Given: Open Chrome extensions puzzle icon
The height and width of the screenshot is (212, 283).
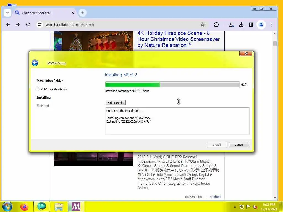Looking at the screenshot, I should [216, 25].
